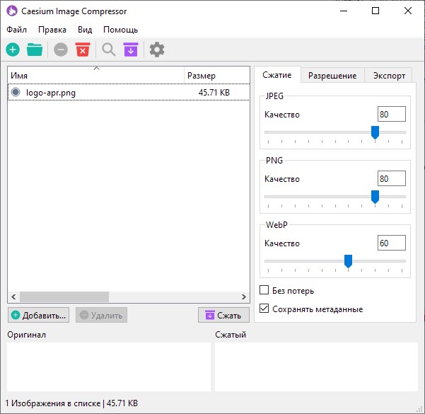Open the Файл menu

[x=16, y=30]
